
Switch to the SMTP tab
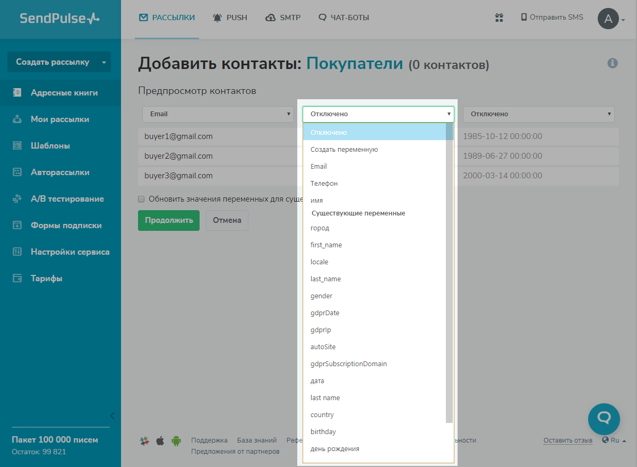(283, 18)
